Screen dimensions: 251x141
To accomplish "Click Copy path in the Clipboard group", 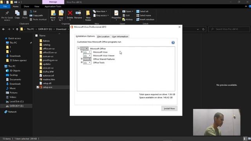I will tap(36, 16).
